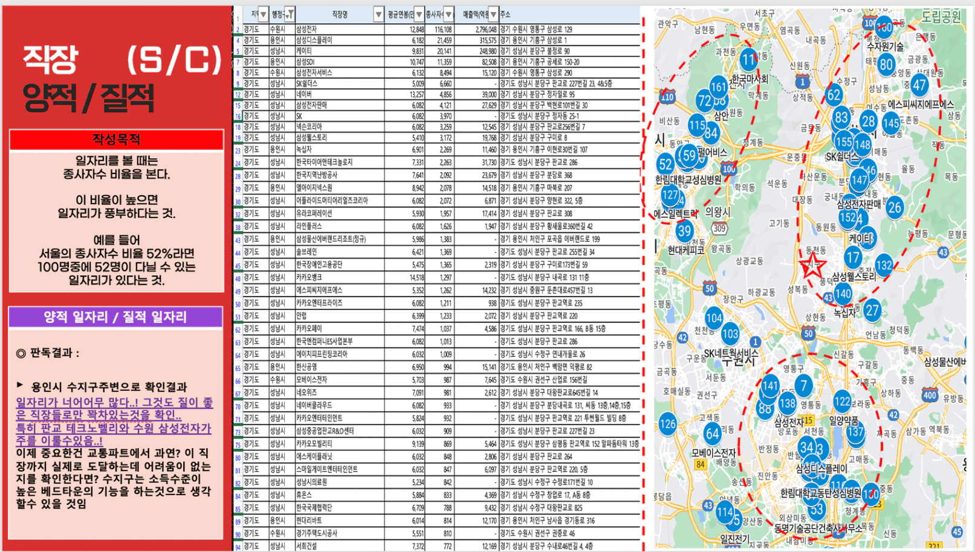Viewport: 975px width, 552px height.
Task: Open map marker 147
Action: click(x=859, y=180)
